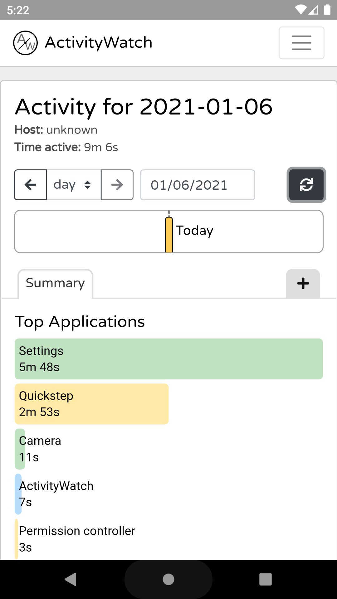Tap the Android recent apps square button
The height and width of the screenshot is (599, 337).
click(266, 579)
